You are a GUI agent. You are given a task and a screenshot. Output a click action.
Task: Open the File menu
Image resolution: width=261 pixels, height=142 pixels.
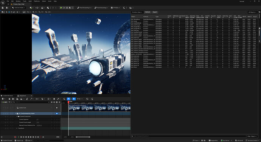pos(8,1)
